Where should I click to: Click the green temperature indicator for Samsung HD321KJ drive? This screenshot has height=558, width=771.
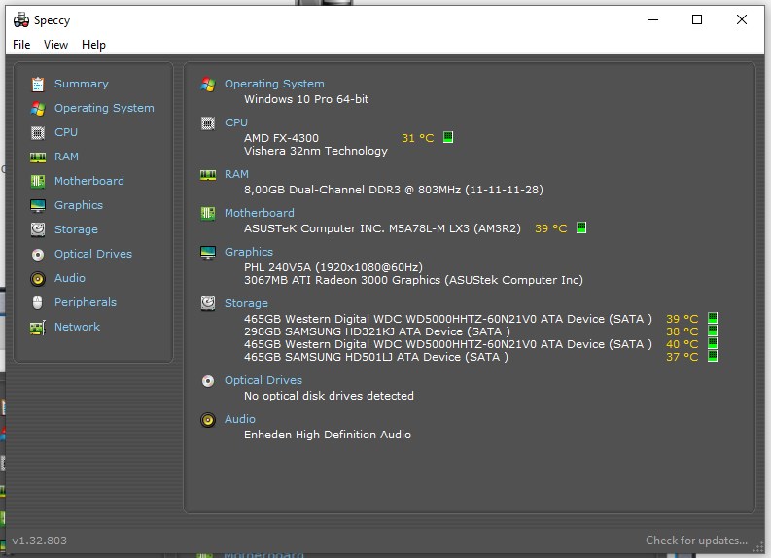coord(713,331)
